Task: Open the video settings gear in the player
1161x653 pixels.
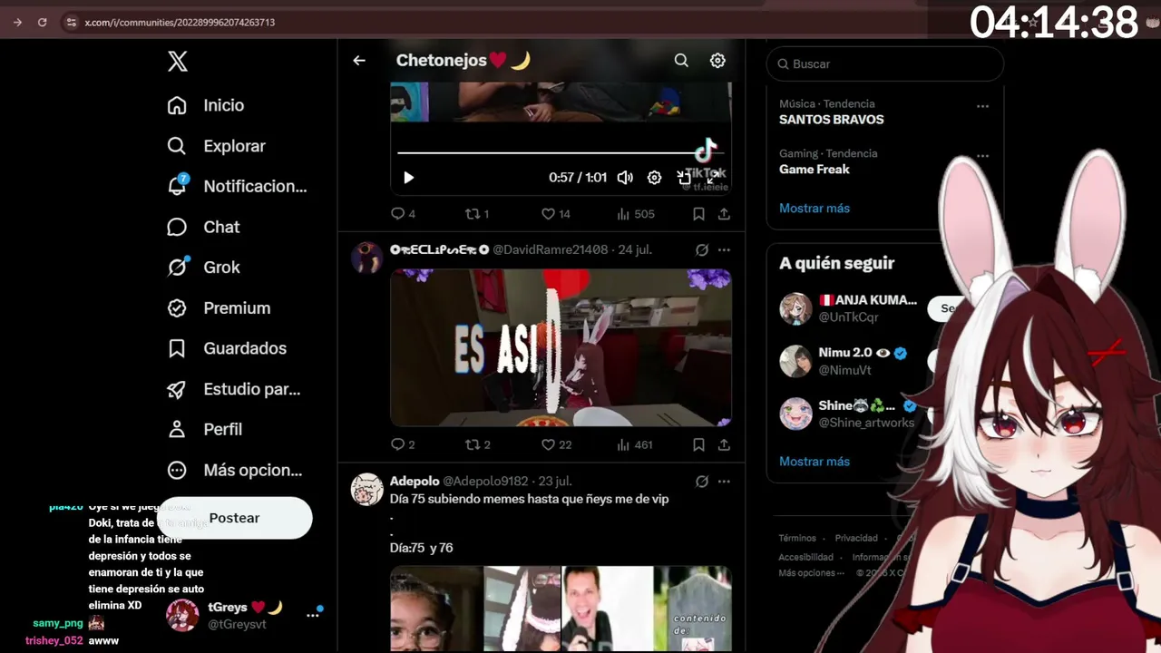Action: click(654, 178)
